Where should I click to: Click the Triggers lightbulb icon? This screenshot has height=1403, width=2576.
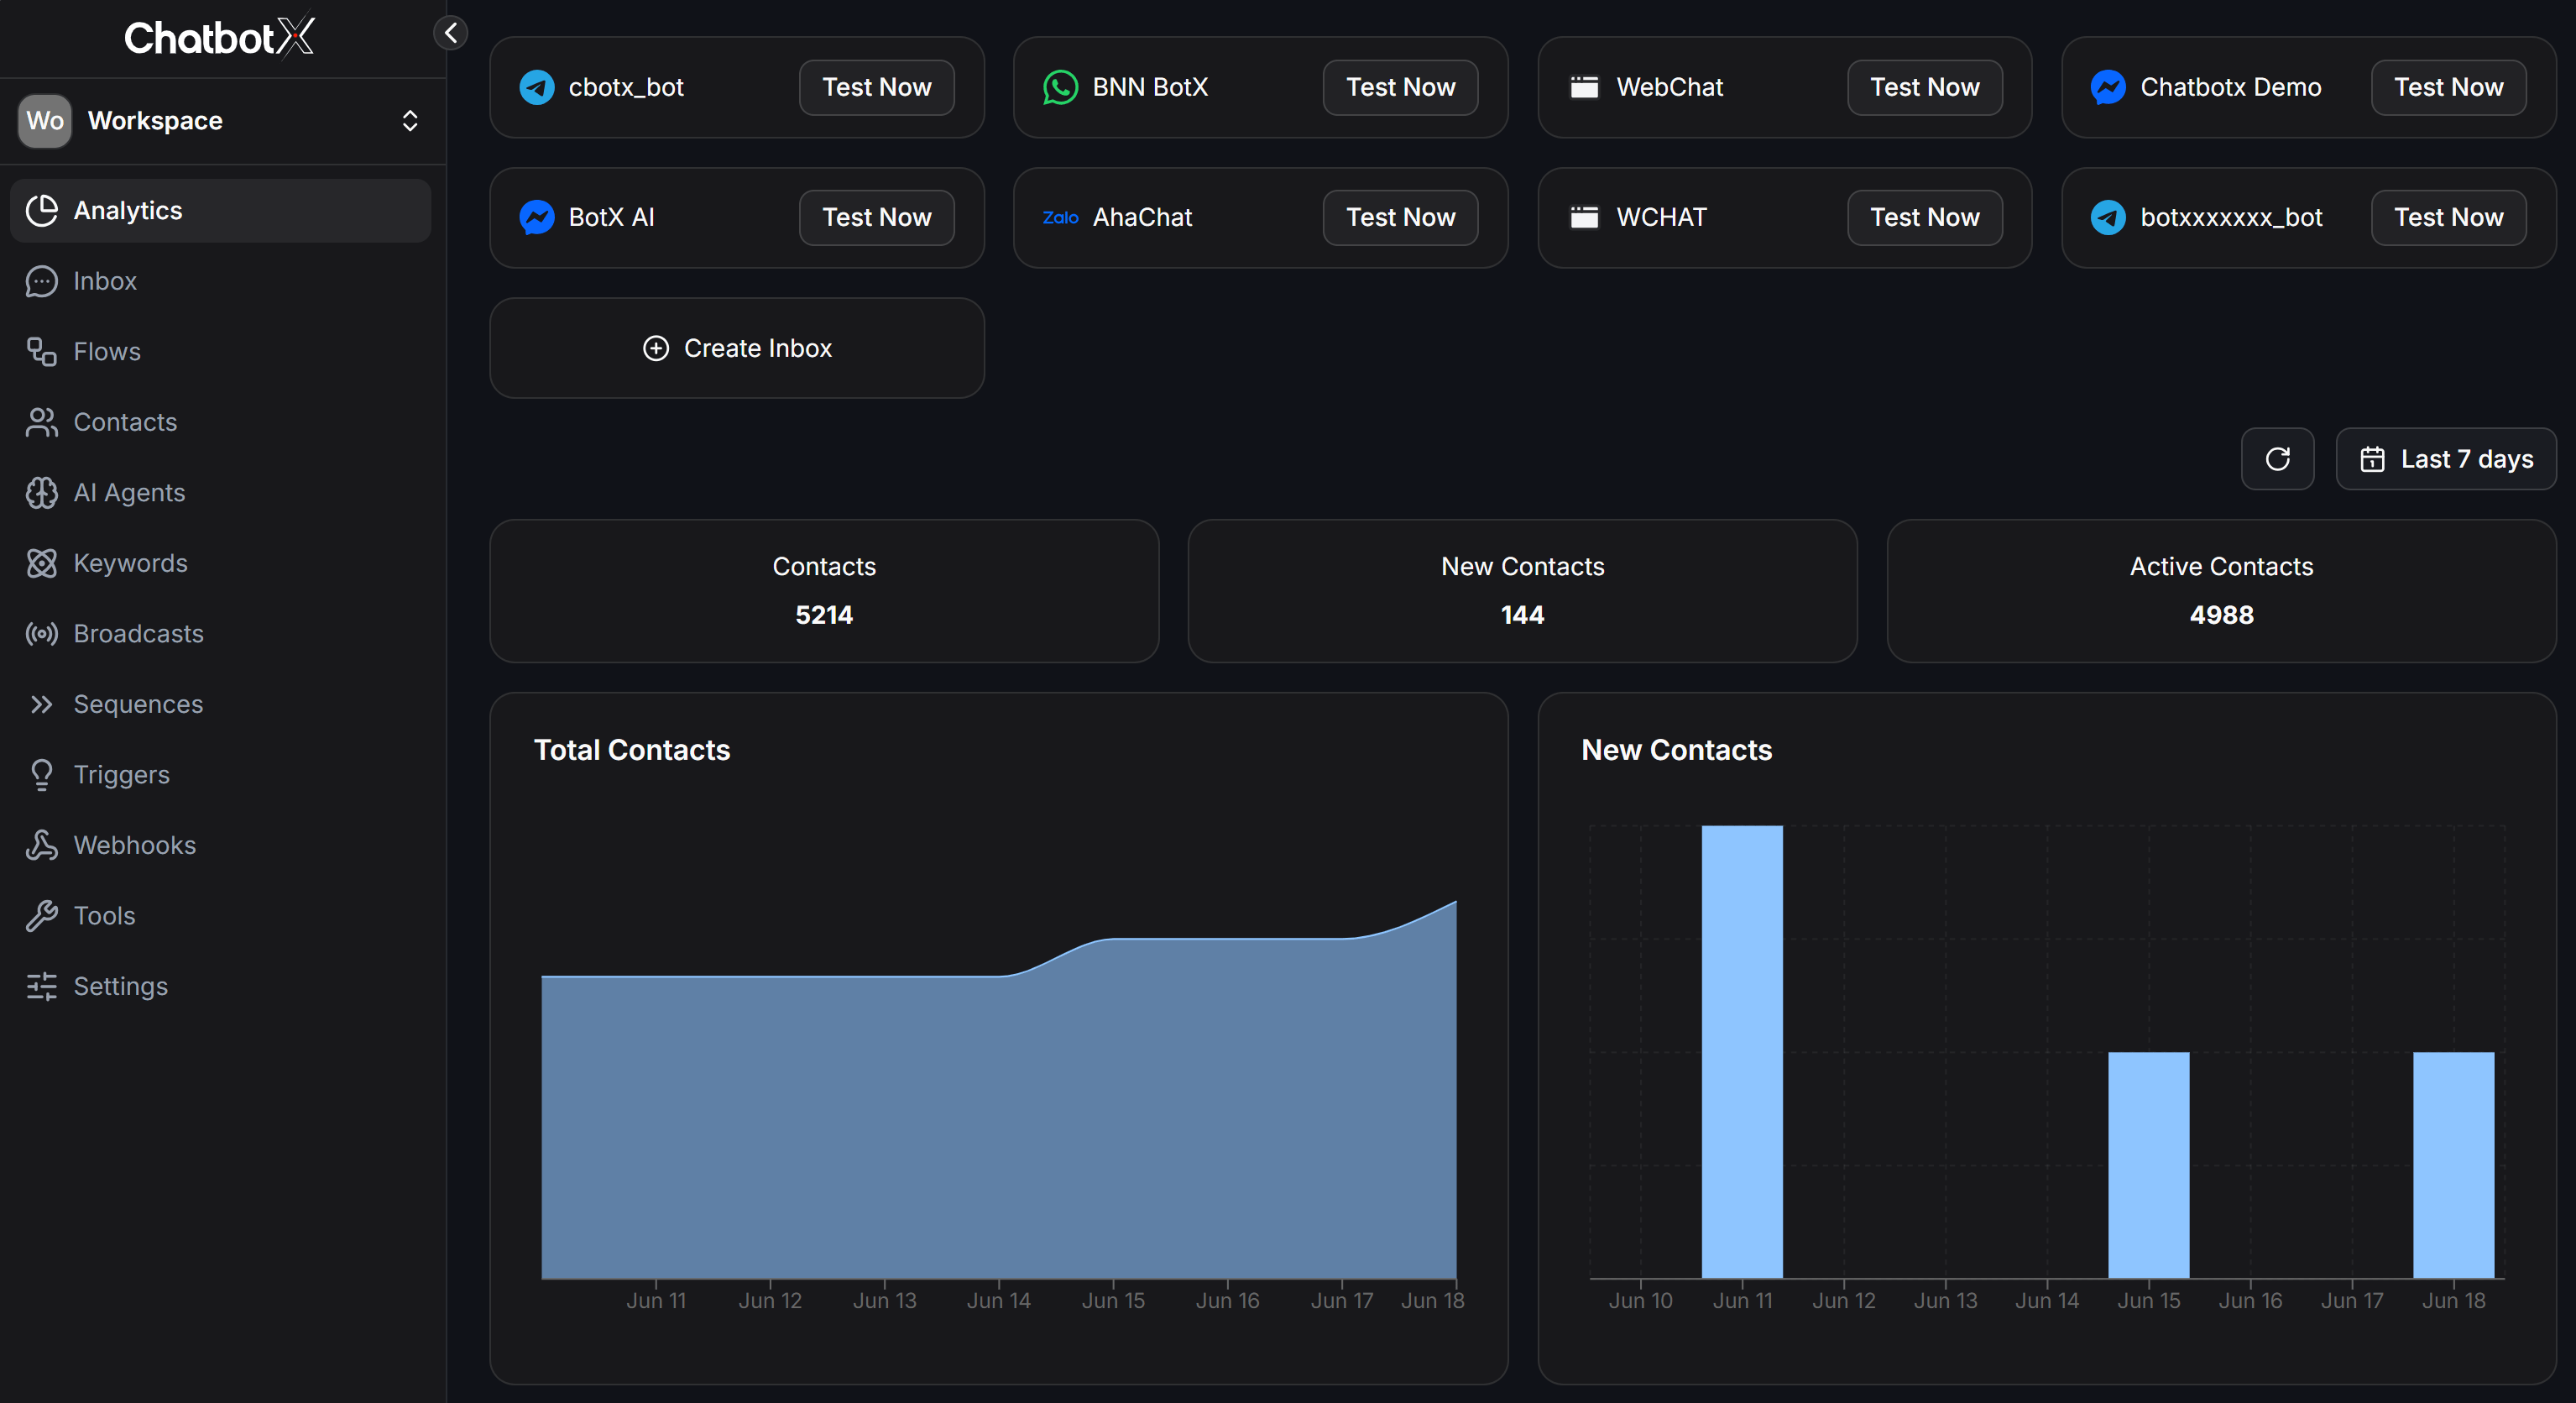[x=41, y=774]
